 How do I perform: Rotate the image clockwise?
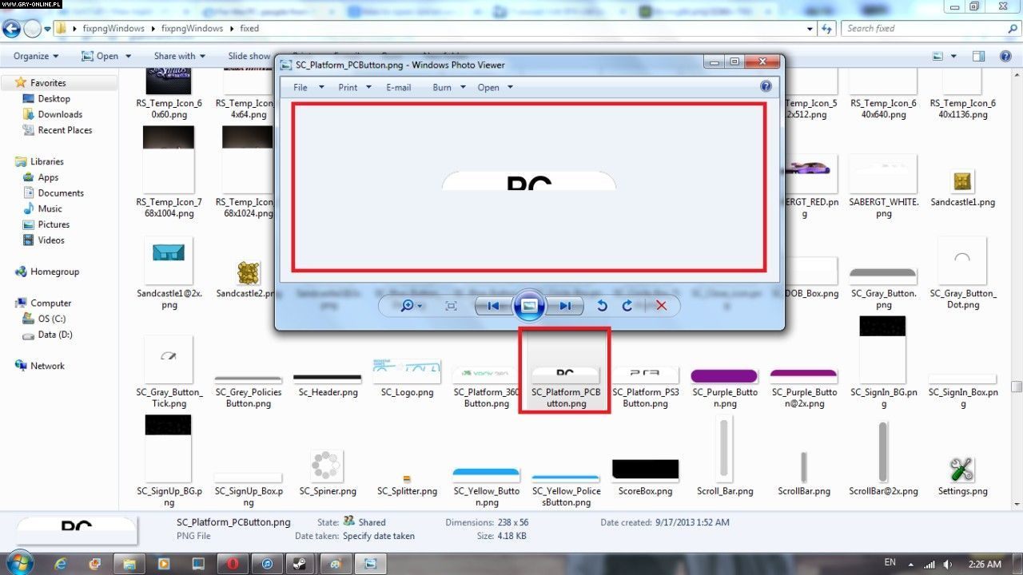627,306
